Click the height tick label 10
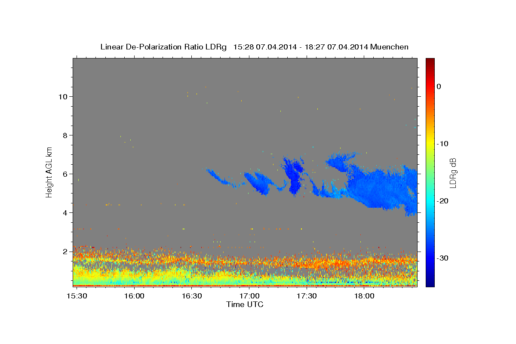 pos(63,96)
